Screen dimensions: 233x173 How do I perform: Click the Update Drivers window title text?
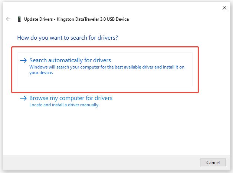76,19
